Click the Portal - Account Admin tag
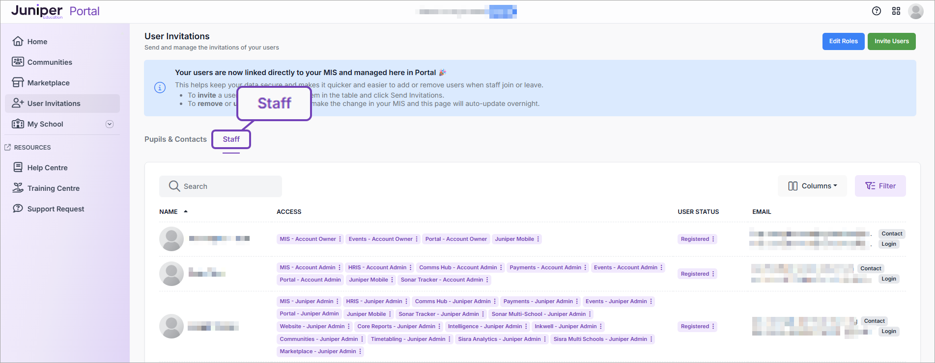This screenshot has height=363, width=935. point(310,280)
